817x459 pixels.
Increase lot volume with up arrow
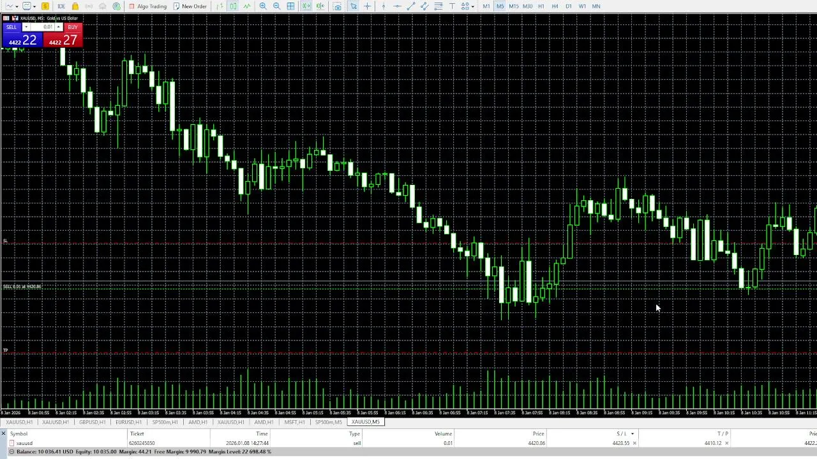pos(59,27)
